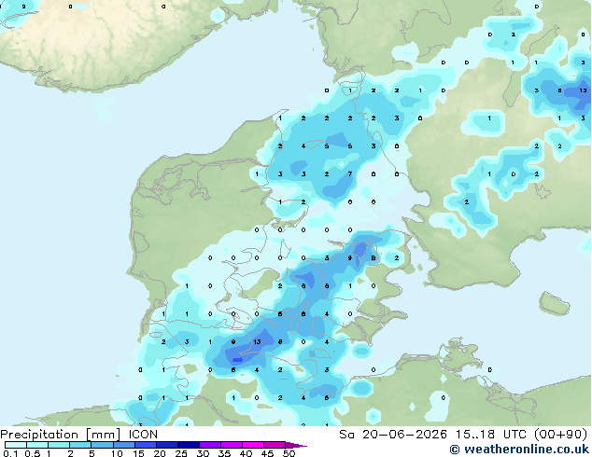Click the '15..18 UTC' time range text

click(x=490, y=435)
